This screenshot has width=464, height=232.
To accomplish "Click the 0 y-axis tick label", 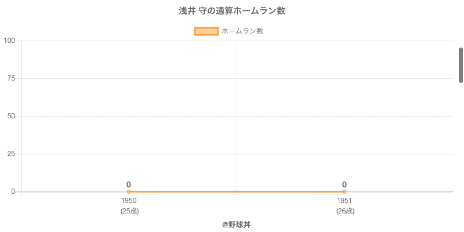I will pyautogui.click(x=13, y=191).
